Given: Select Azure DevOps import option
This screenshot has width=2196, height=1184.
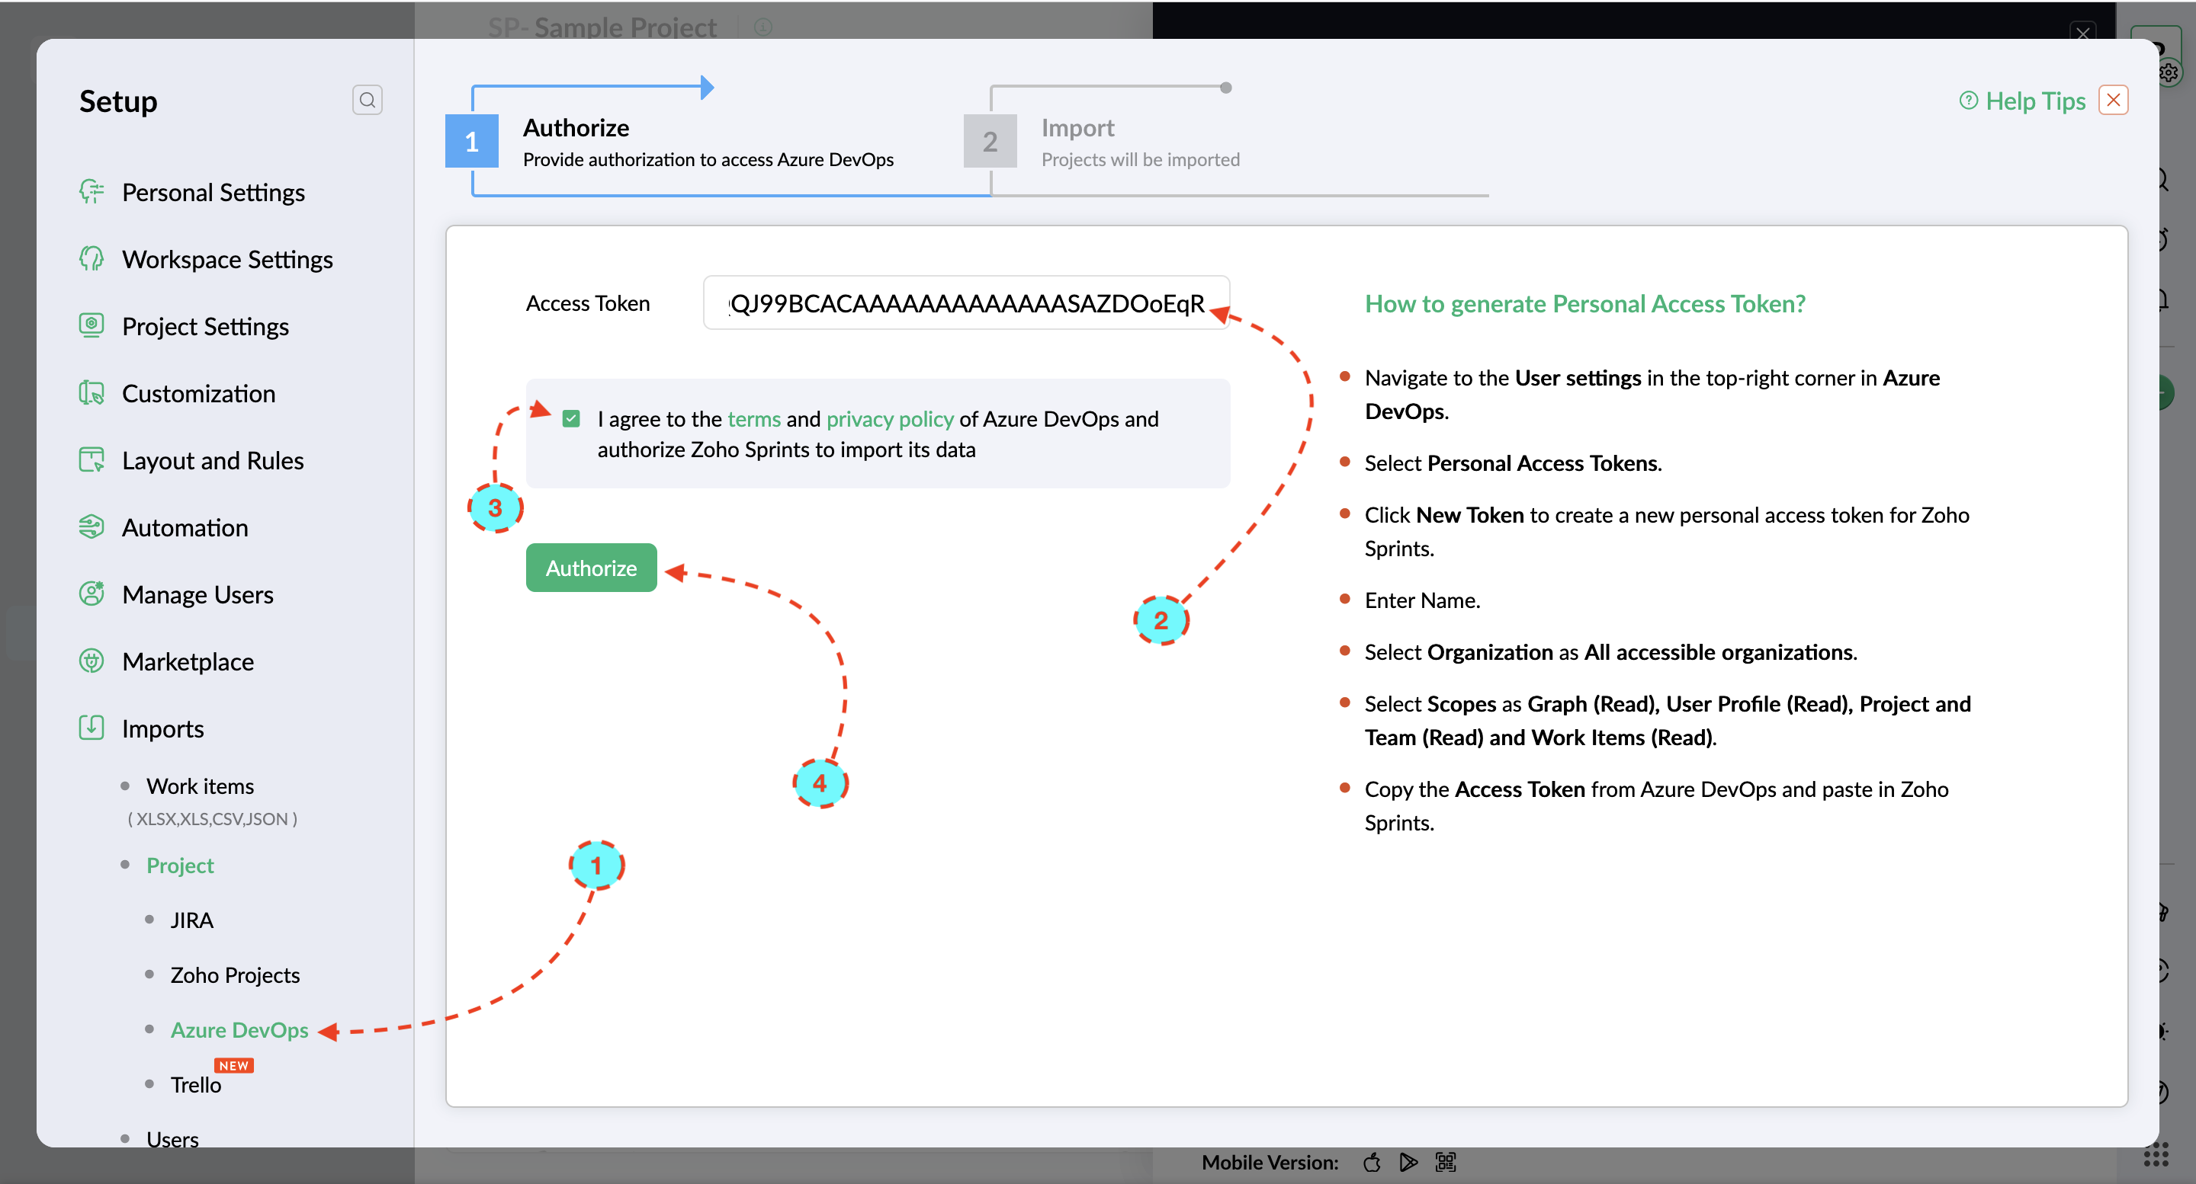Looking at the screenshot, I should 239,1029.
